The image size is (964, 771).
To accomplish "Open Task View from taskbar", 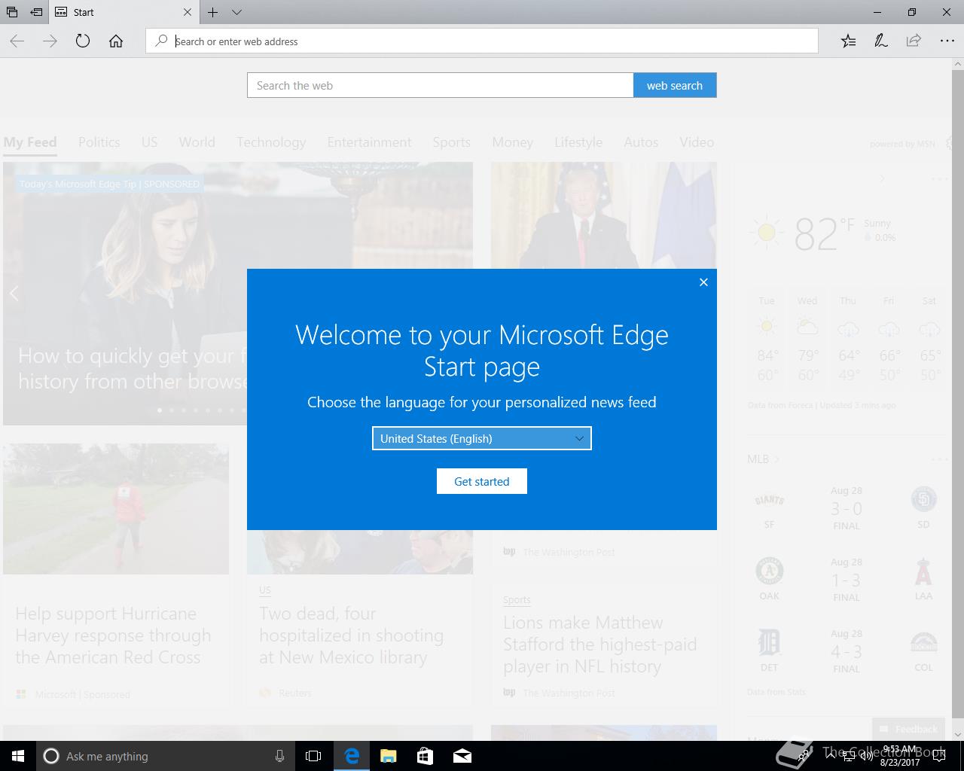I will 313,756.
